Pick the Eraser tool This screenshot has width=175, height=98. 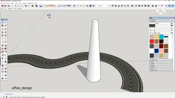click(x=6, y=26)
